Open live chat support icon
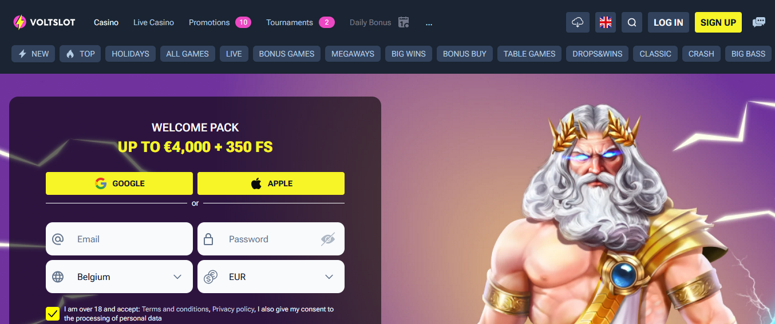The image size is (775, 324). pos(759,22)
